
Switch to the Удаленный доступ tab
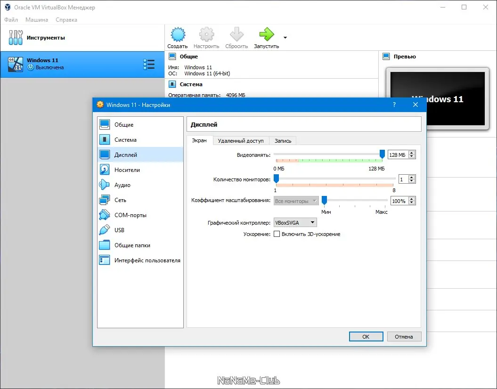pos(241,141)
